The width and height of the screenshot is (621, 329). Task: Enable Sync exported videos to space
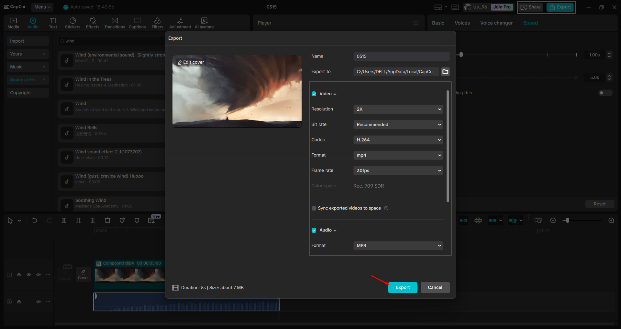[x=314, y=208]
